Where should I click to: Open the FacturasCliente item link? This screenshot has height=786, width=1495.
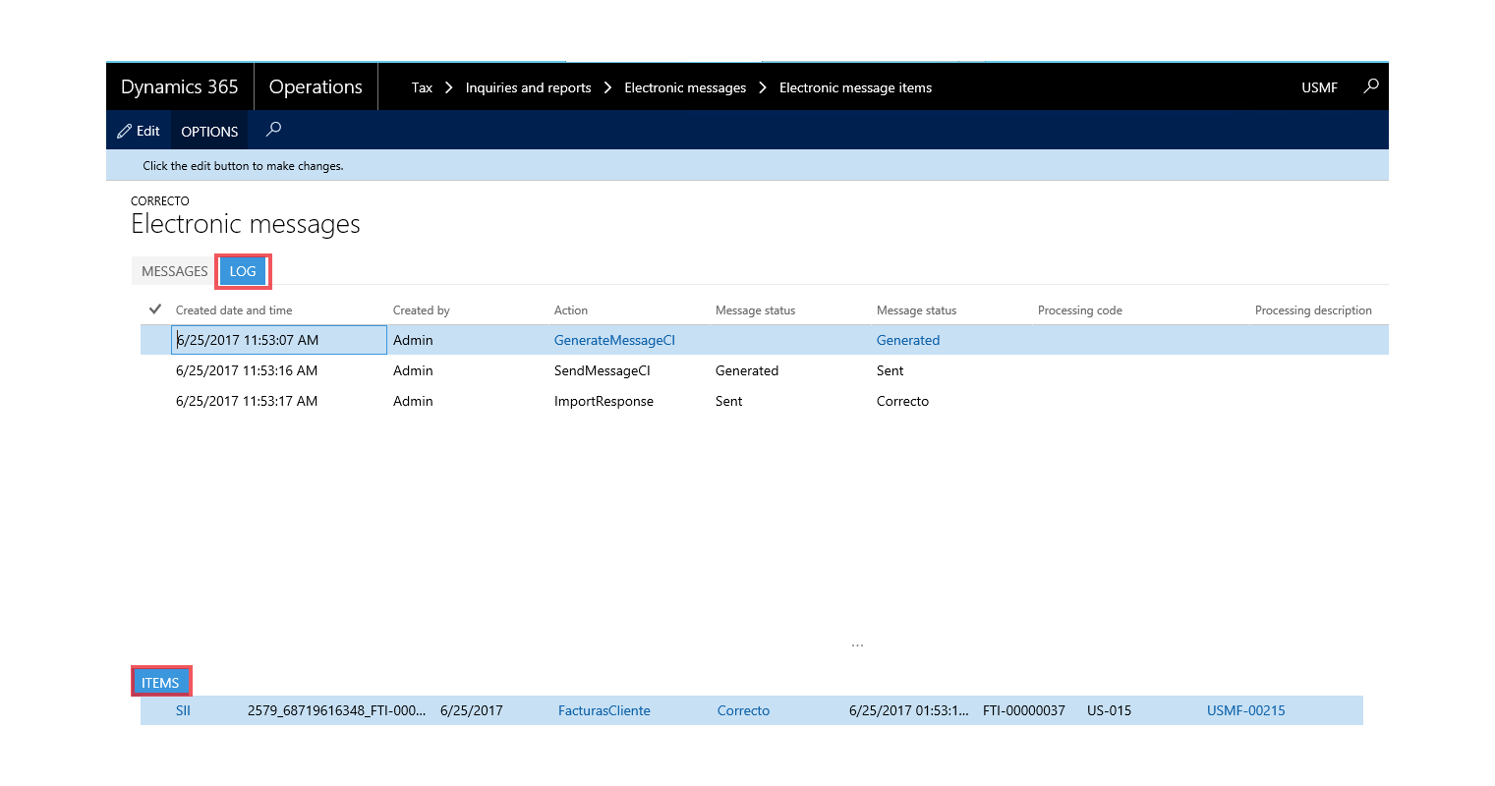(604, 710)
